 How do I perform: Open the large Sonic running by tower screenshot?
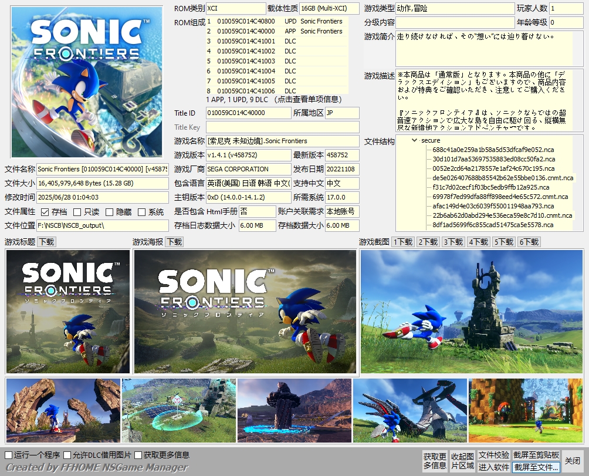[472, 312]
